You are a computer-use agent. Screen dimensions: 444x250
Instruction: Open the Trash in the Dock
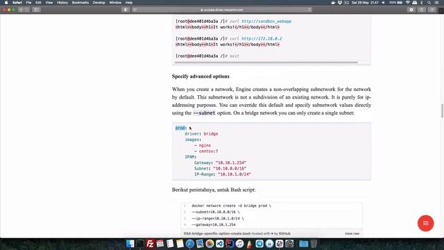click(314, 244)
